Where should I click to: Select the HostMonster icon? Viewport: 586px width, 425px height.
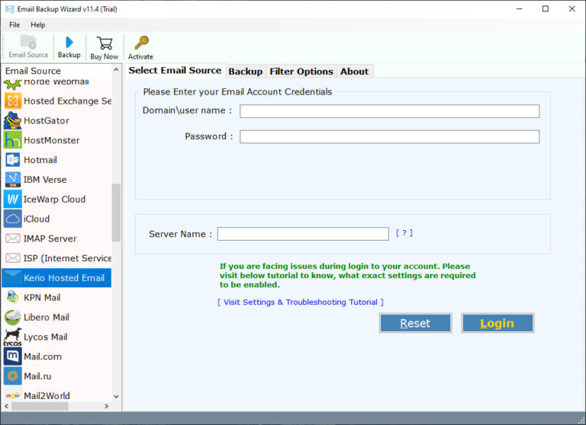(x=13, y=140)
